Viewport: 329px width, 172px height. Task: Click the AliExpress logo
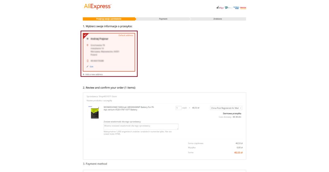click(x=98, y=6)
